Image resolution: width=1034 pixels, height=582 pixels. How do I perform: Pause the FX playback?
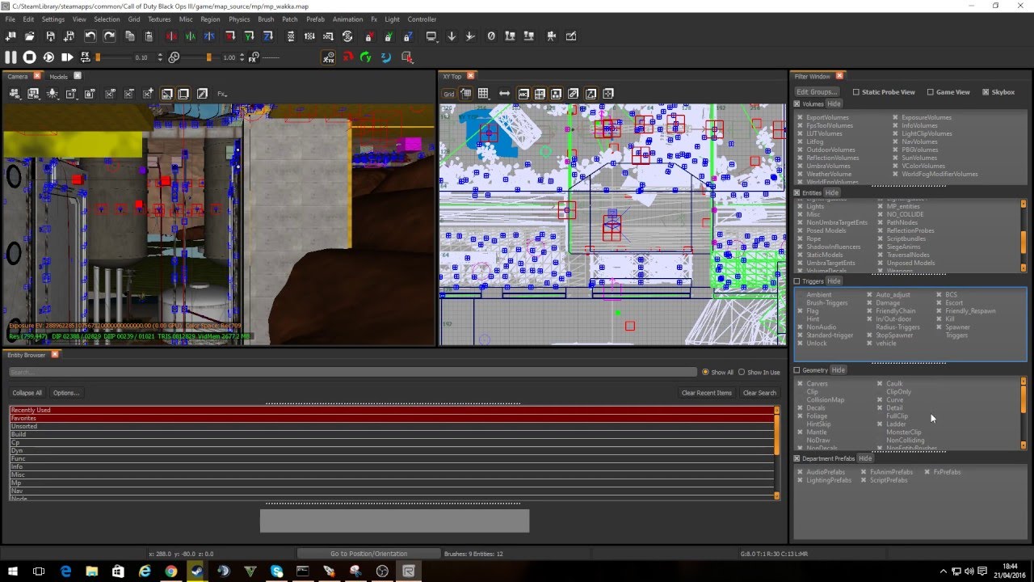tap(11, 57)
